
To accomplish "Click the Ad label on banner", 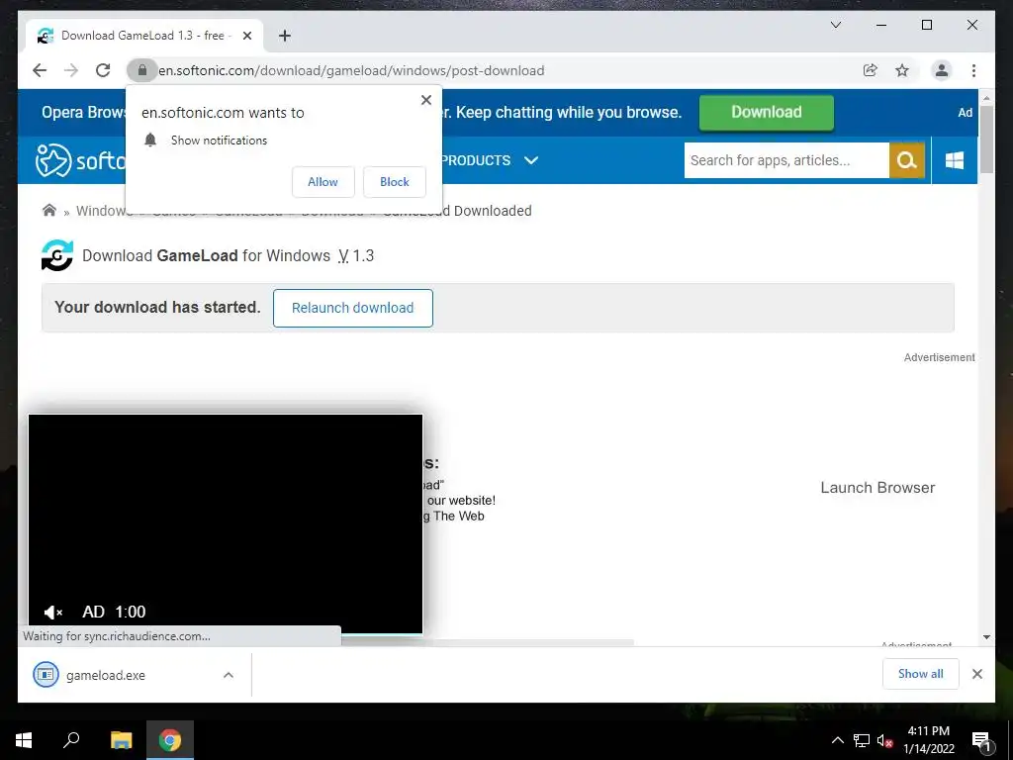I will [966, 113].
